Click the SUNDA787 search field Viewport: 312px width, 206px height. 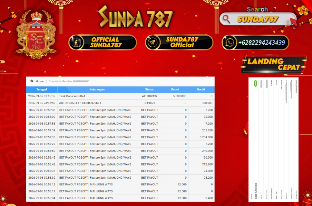(258, 19)
